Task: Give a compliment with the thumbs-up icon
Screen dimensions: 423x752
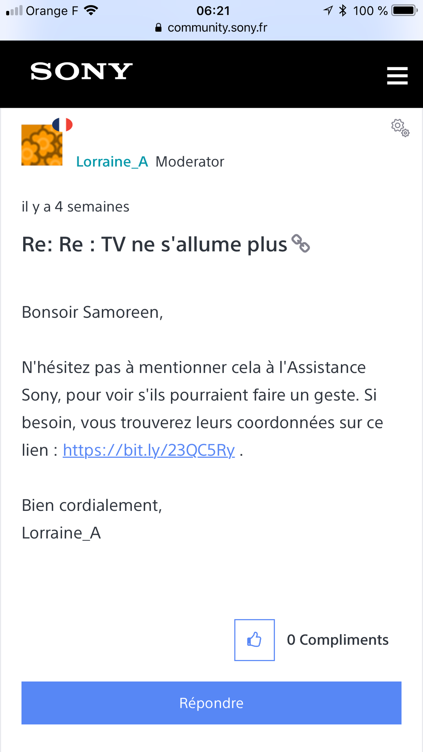Action: point(254,640)
